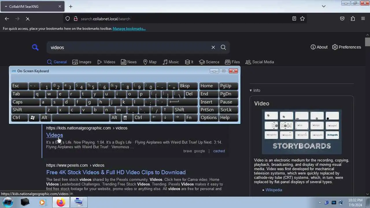Open the Windows Start menu
370x208 pixels.
click(8, 202)
